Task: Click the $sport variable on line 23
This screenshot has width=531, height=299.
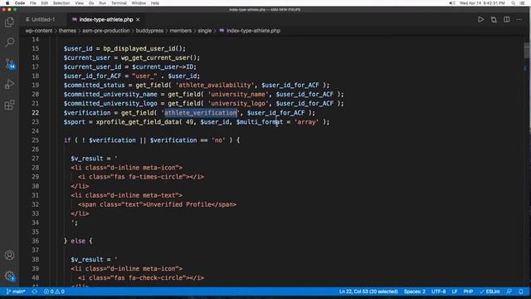Action: (75, 122)
